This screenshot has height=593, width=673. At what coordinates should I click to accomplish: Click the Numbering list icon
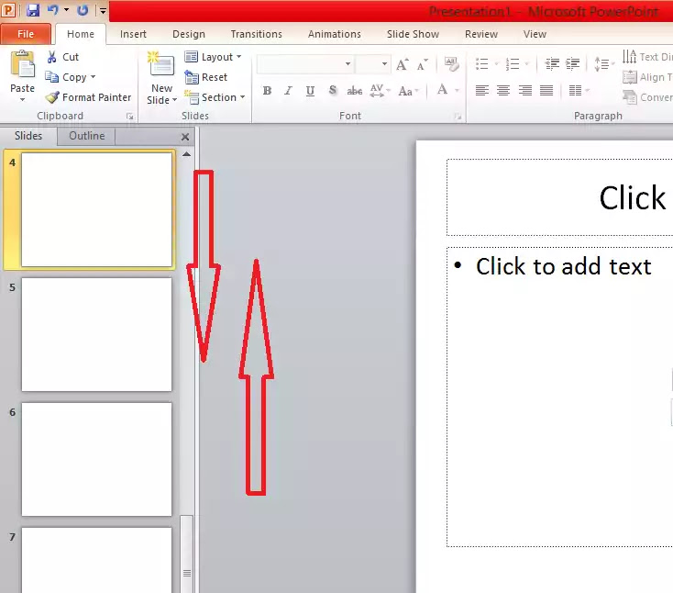point(513,64)
